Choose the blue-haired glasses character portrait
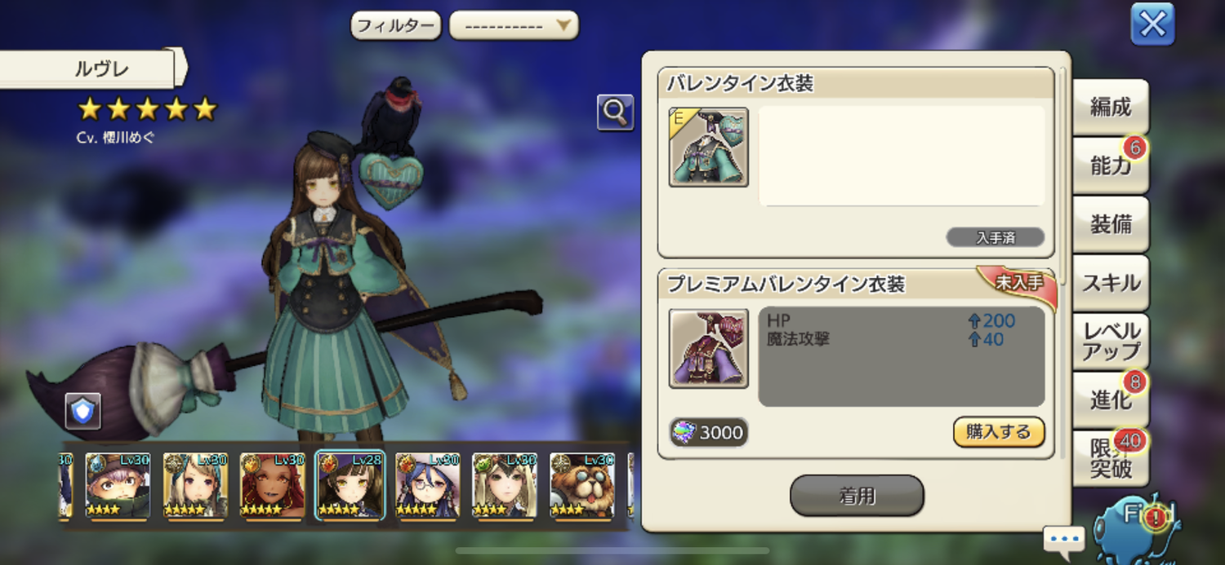This screenshot has height=565, width=1225. 427,487
